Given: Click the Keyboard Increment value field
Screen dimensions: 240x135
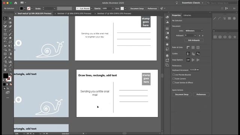Looking at the screenshot, I should click(x=194, y=70).
